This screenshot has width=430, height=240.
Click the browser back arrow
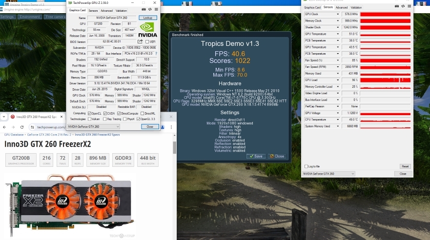(4, 127)
